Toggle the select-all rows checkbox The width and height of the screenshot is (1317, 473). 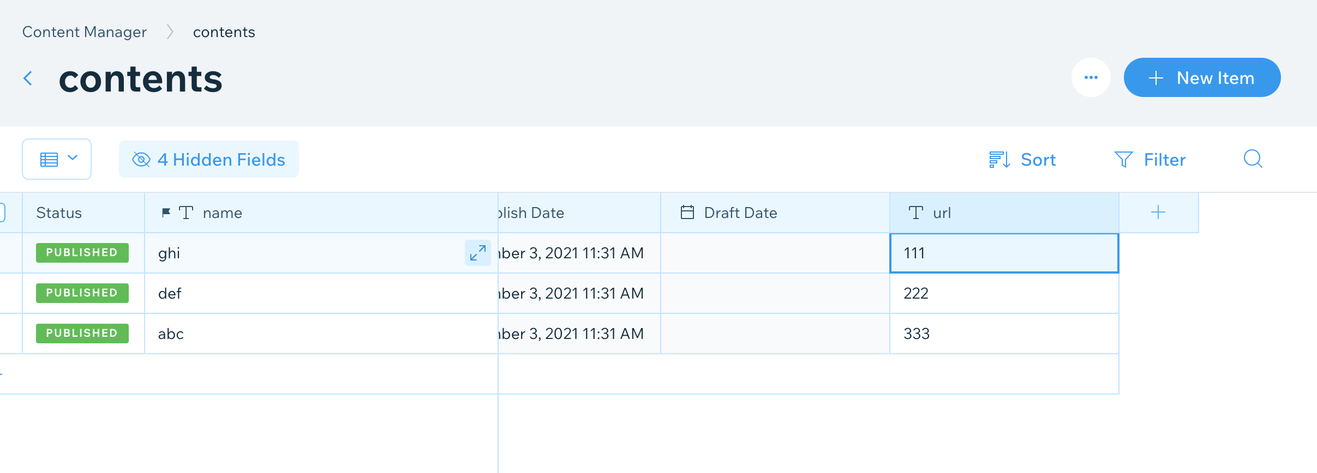coord(3,213)
